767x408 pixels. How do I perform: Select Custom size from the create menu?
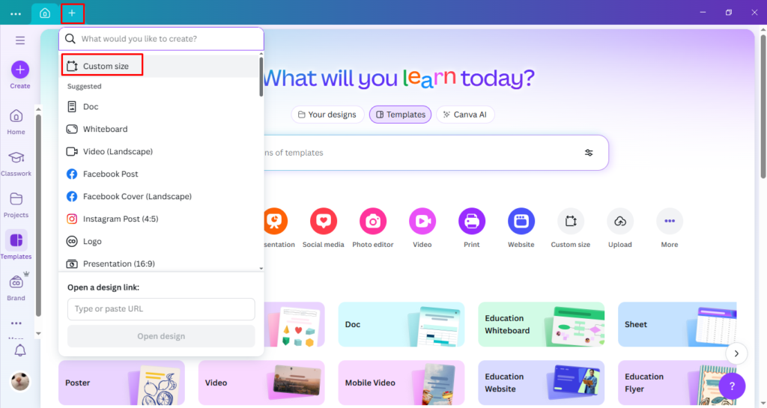point(103,66)
